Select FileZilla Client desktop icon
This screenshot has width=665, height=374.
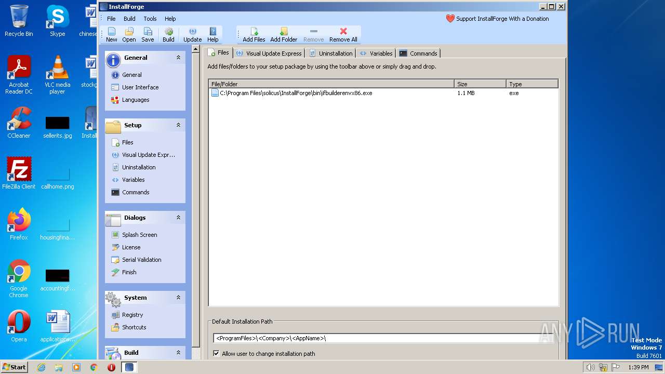[19, 173]
